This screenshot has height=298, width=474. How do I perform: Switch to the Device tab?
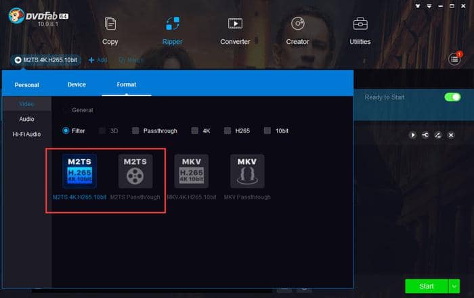(x=77, y=84)
